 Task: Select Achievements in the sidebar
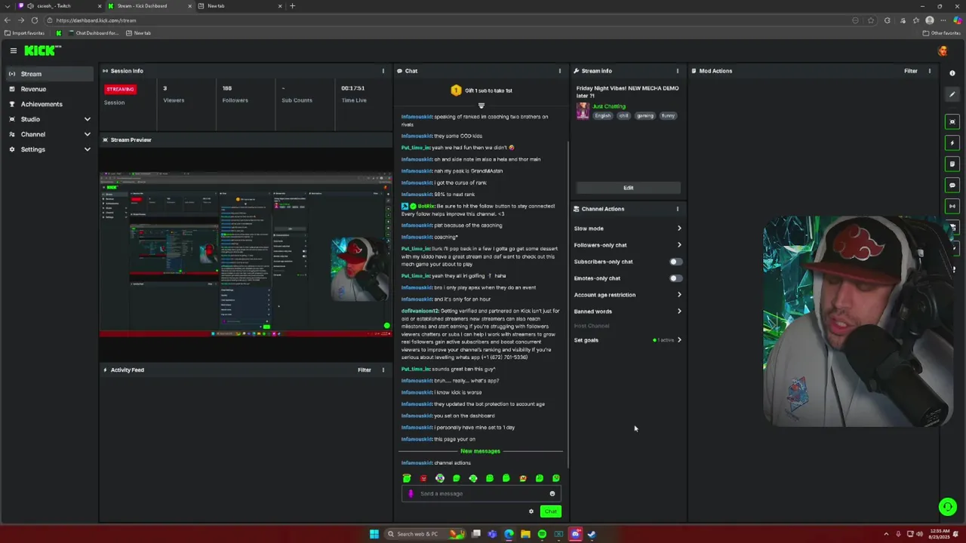click(x=50, y=104)
